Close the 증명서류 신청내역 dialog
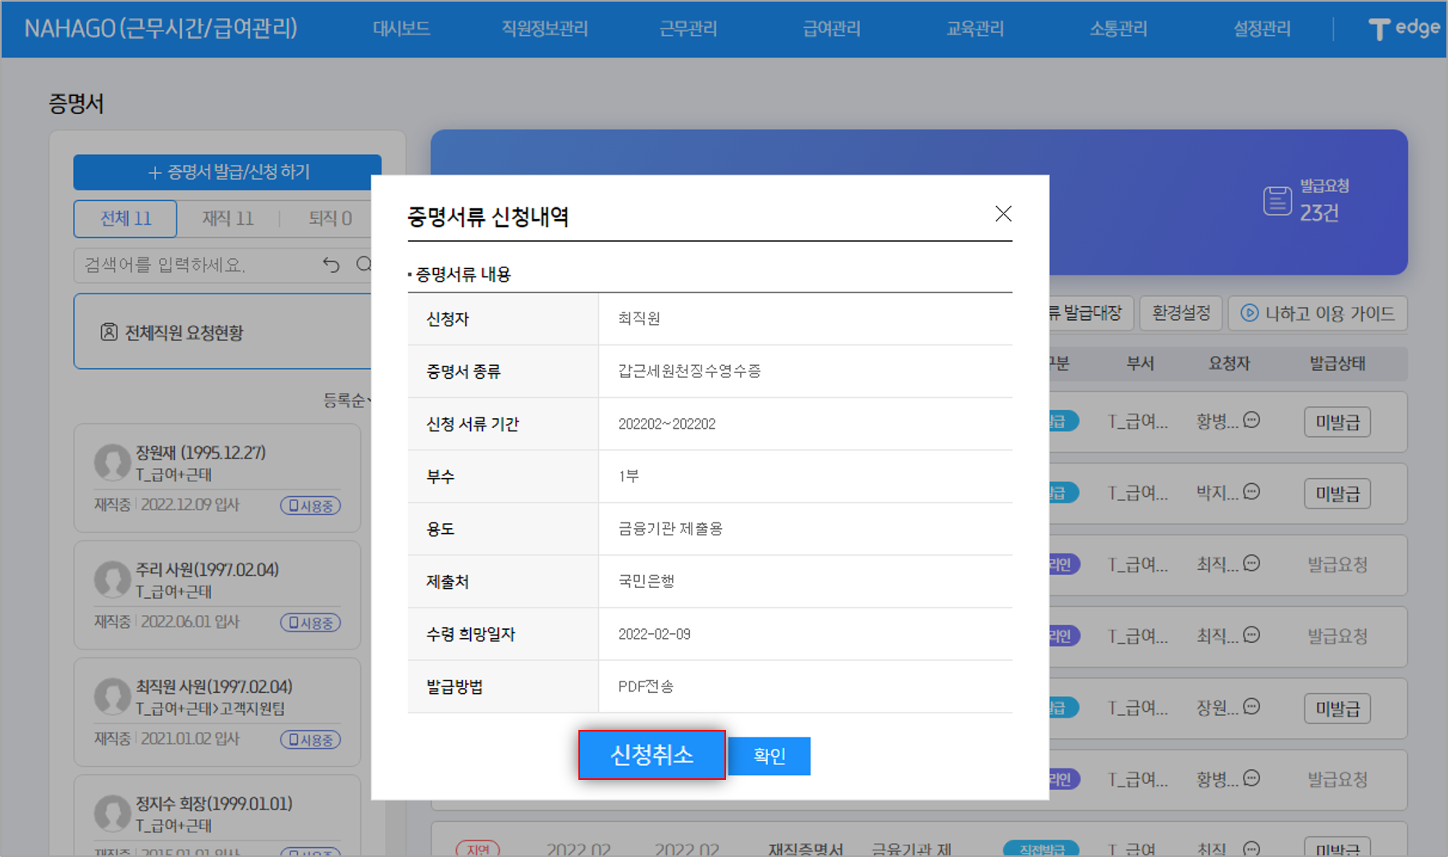1448x857 pixels. click(x=1003, y=214)
